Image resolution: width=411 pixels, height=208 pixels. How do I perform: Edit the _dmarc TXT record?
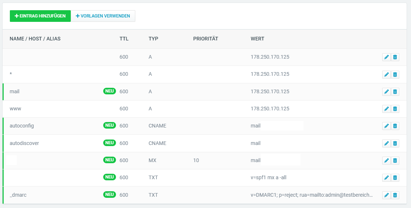click(386, 195)
